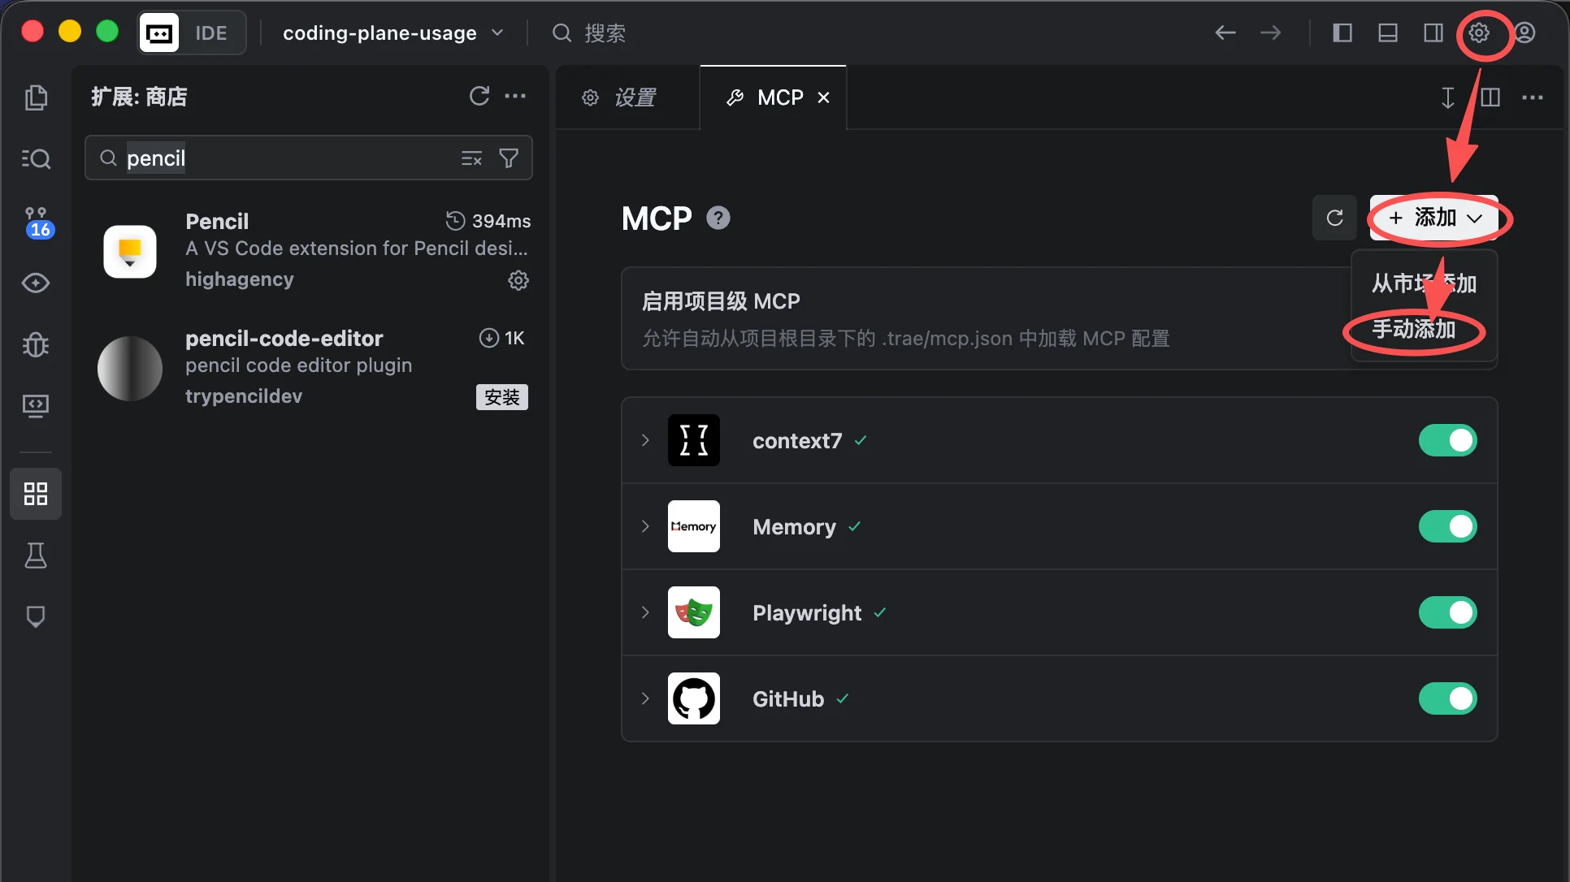1570x882 pixels.
Task: Open the Extensions view in the sidebar
Action: point(36,493)
